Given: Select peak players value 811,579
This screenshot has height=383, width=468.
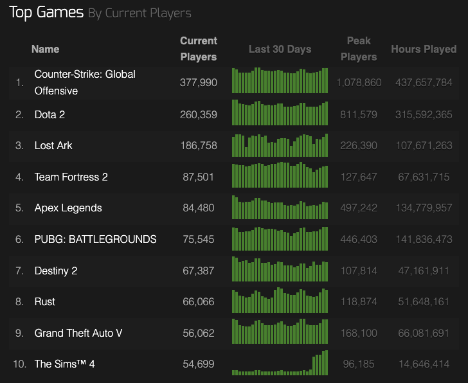Looking at the screenshot, I should [x=359, y=114].
